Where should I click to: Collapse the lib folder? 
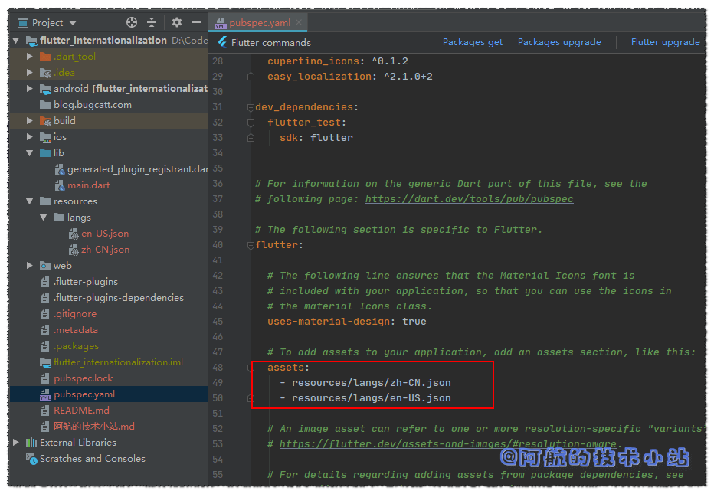pyautogui.click(x=30, y=153)
